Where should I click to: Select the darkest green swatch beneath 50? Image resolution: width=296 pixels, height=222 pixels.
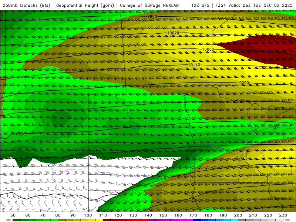point(17,220)
